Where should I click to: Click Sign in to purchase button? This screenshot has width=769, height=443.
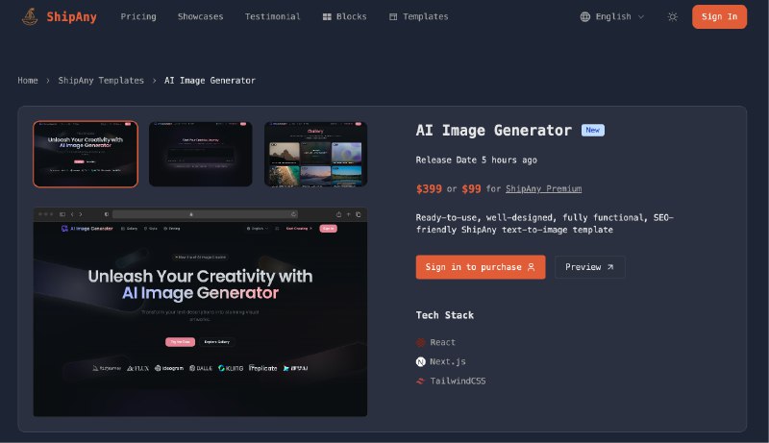[480, 267]
